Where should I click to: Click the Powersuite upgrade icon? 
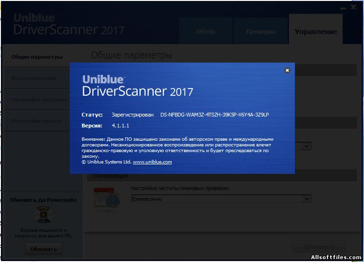point(43,215)
